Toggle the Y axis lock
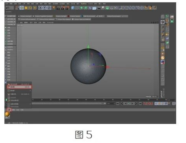The height and width of the screenshot is (143, 186). pos(45,8)
